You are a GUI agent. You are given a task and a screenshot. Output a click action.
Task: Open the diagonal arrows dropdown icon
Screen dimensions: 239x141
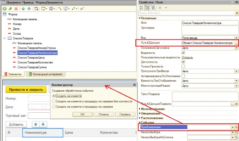point(74,9)
